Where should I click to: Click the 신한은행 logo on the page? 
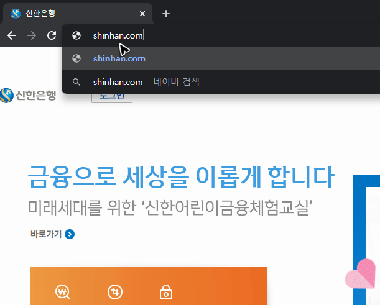[x=28, y=96]
